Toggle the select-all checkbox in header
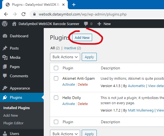 [x=56, y=68]
